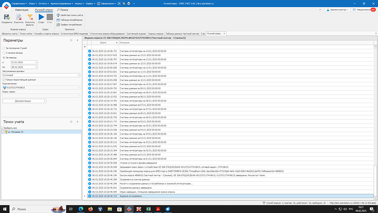Pin the Параметры panel
Image resolution: width=378 pixels, height=213 pixels.
[77, 40]
